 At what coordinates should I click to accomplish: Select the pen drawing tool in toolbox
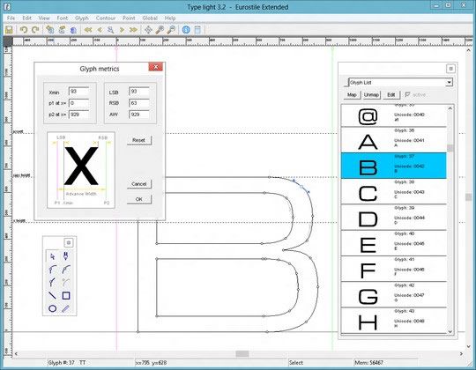point(65,256)
